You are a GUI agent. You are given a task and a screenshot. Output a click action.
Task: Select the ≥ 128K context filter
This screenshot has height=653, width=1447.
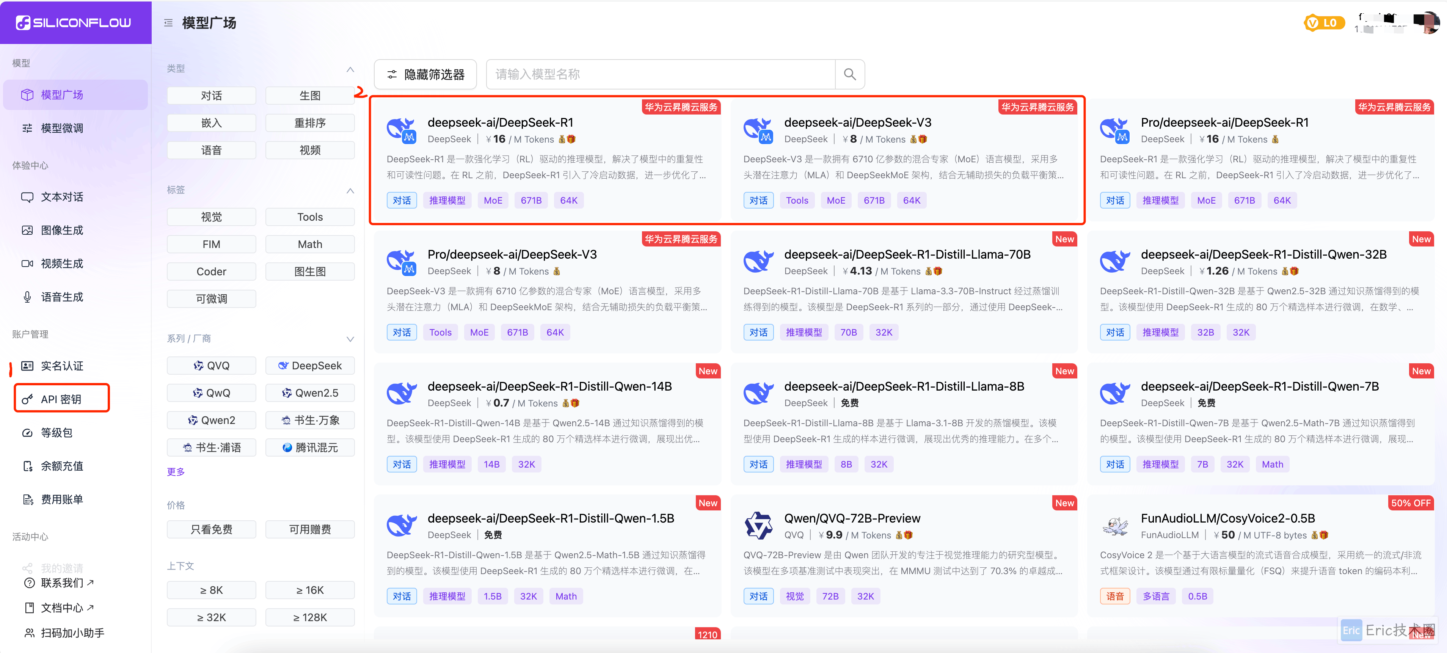click(x=309, y=618)
